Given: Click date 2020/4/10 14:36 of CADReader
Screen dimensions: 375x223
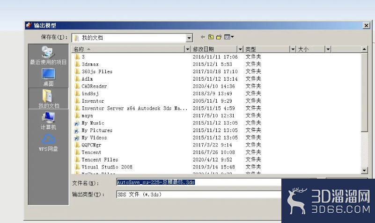Looking at the screenshot, I should point(214,86).
